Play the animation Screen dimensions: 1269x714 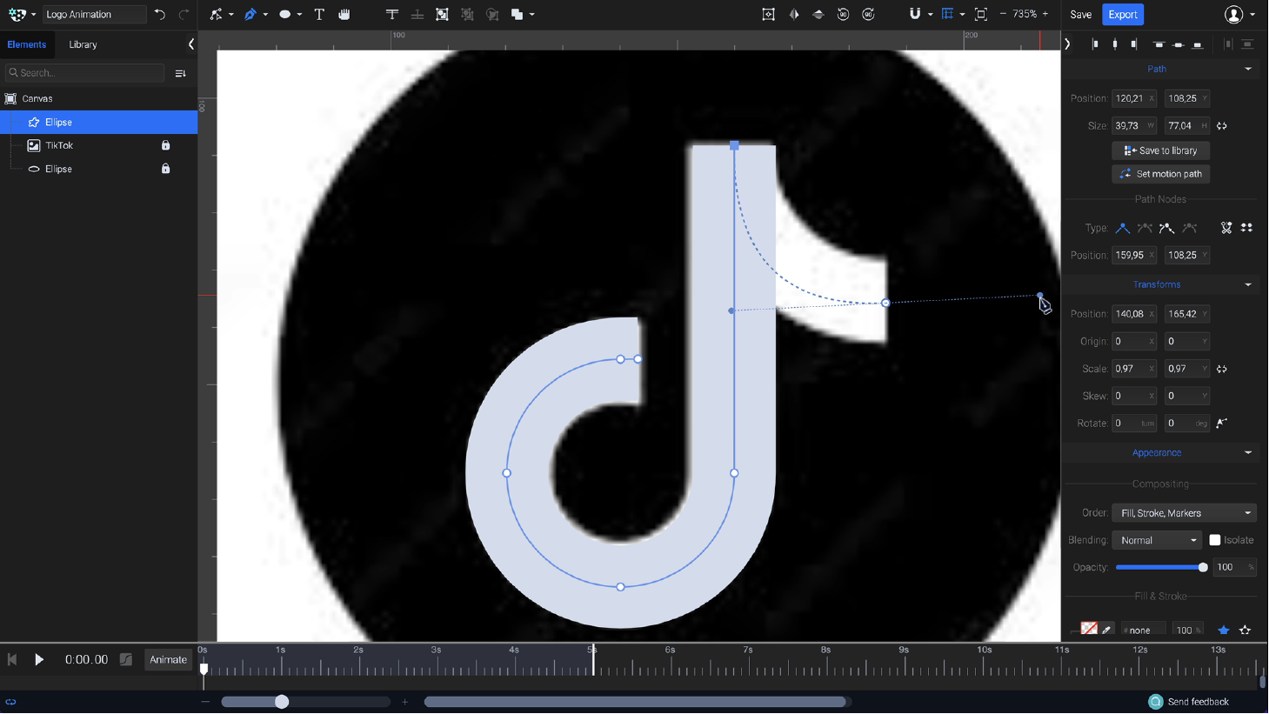39,660
